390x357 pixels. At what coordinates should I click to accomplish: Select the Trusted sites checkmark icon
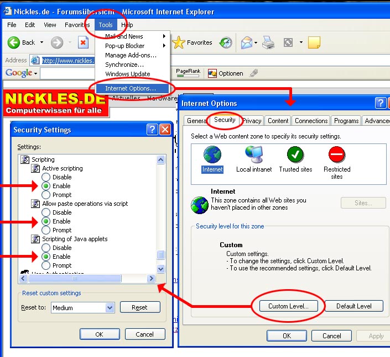295,154
